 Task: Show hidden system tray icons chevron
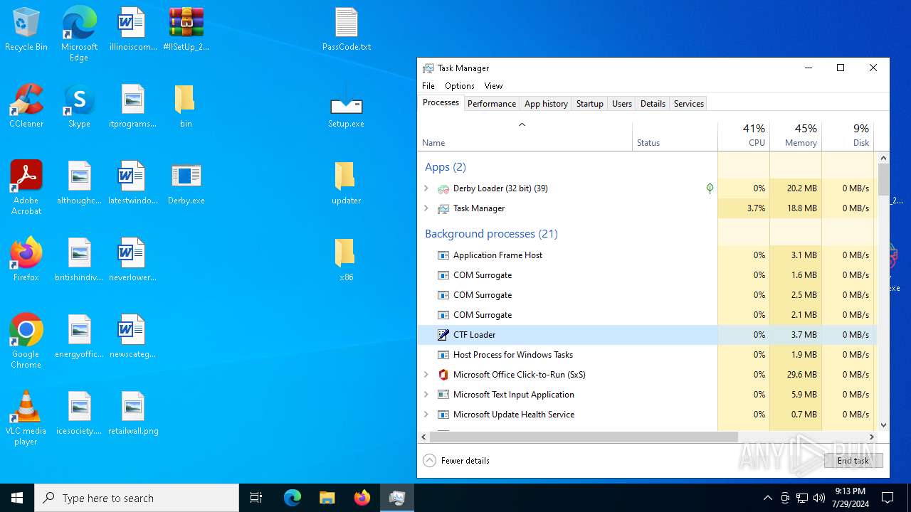click(767, 498)
